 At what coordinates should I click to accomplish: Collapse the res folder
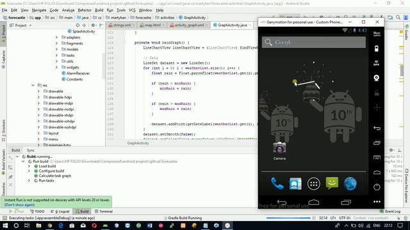33,85
